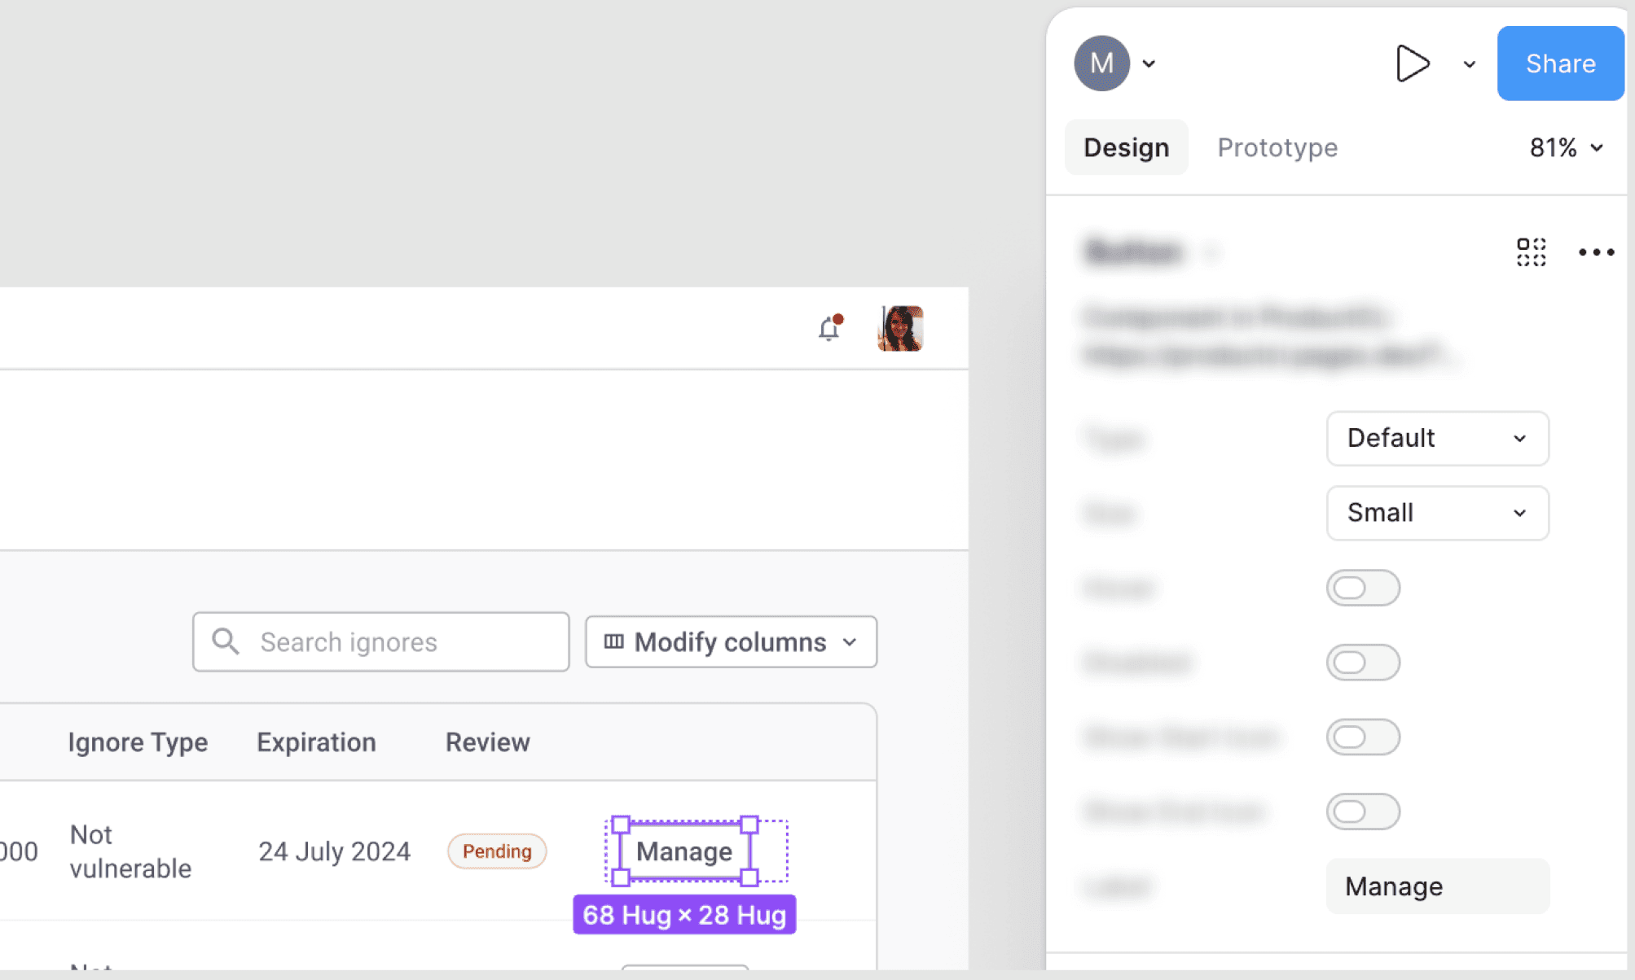The width and height of the screenshot is (1635, 980).
Task: Open the Default type dropdown
Action: (x=1437, y=438)
